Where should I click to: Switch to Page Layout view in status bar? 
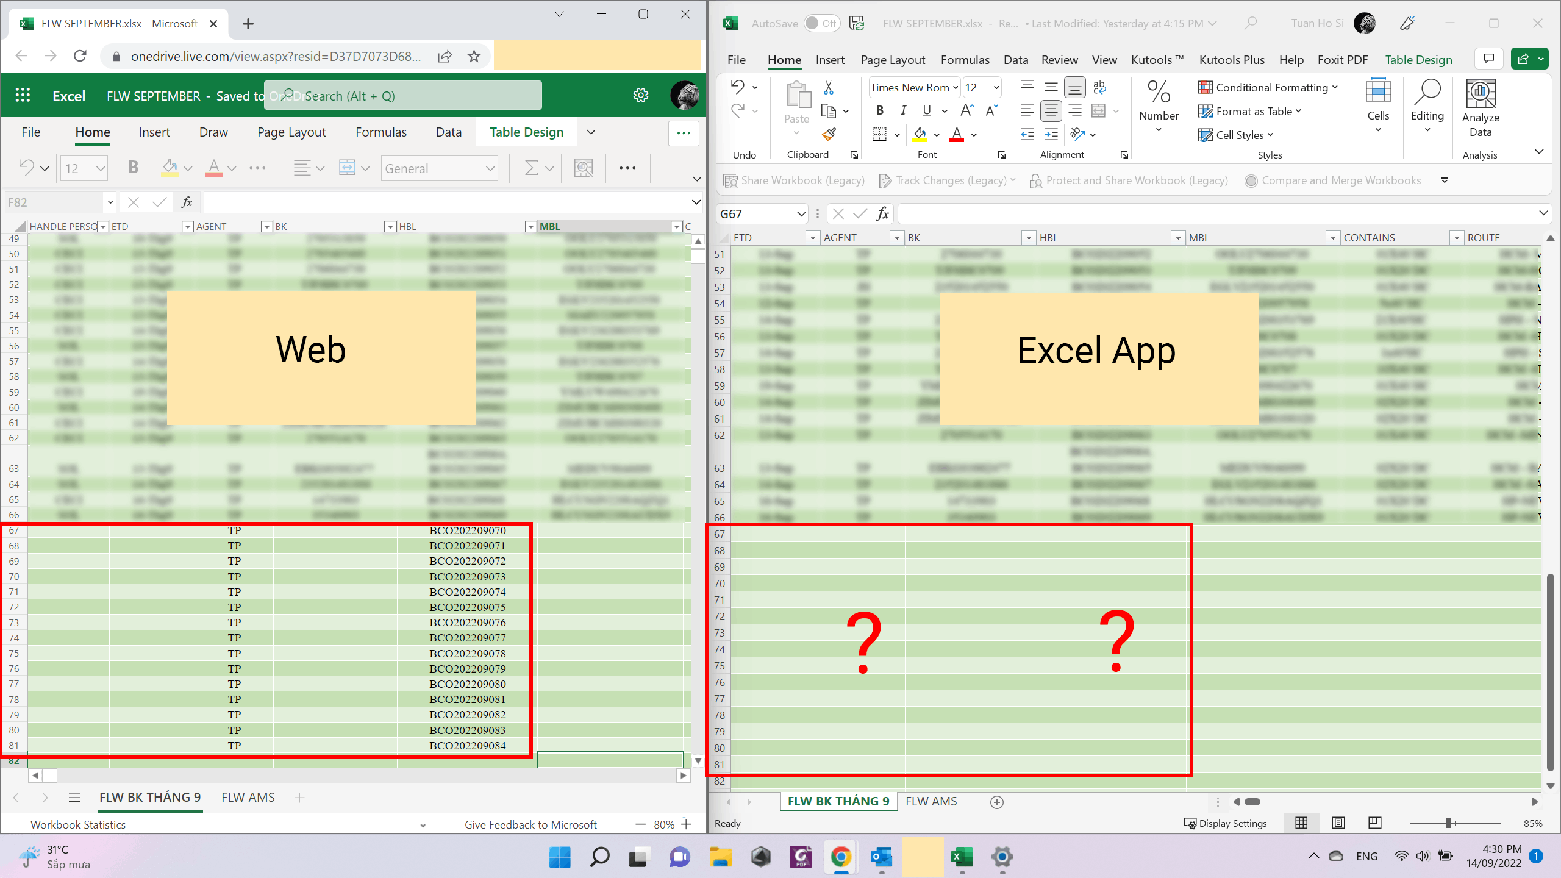click(x=1338, y=823)
